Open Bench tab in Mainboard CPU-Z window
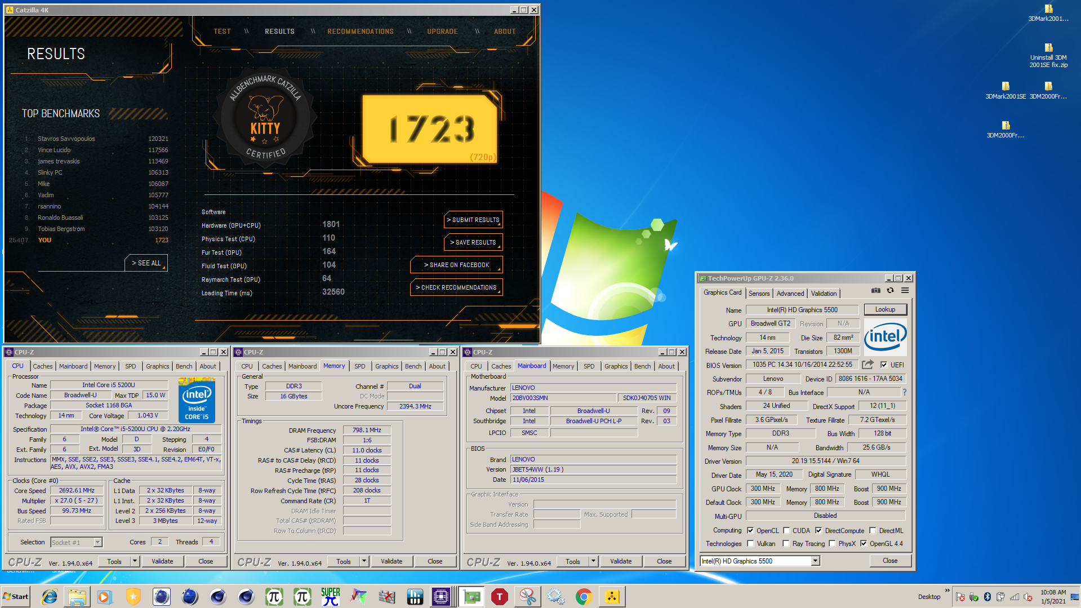The width and height of the screenshot is (1081, 608). point(642,366)
